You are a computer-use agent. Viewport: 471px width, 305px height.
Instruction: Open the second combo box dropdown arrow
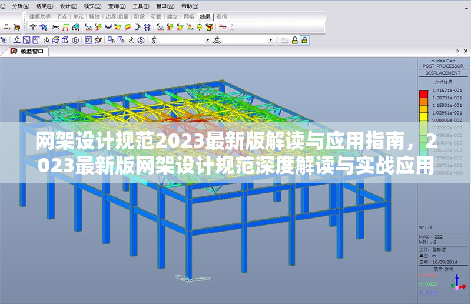[x=271, y=40]
